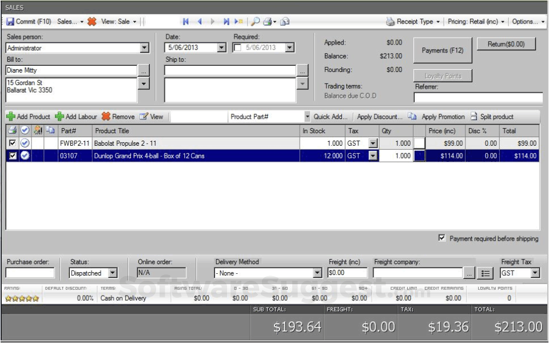Enable the Required date checkbox
The height and width of the screenshot is (343, 549).
point(237,47)
